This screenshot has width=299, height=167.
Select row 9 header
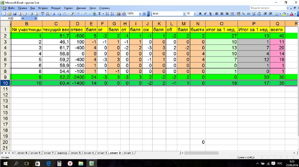pos(5,77)
